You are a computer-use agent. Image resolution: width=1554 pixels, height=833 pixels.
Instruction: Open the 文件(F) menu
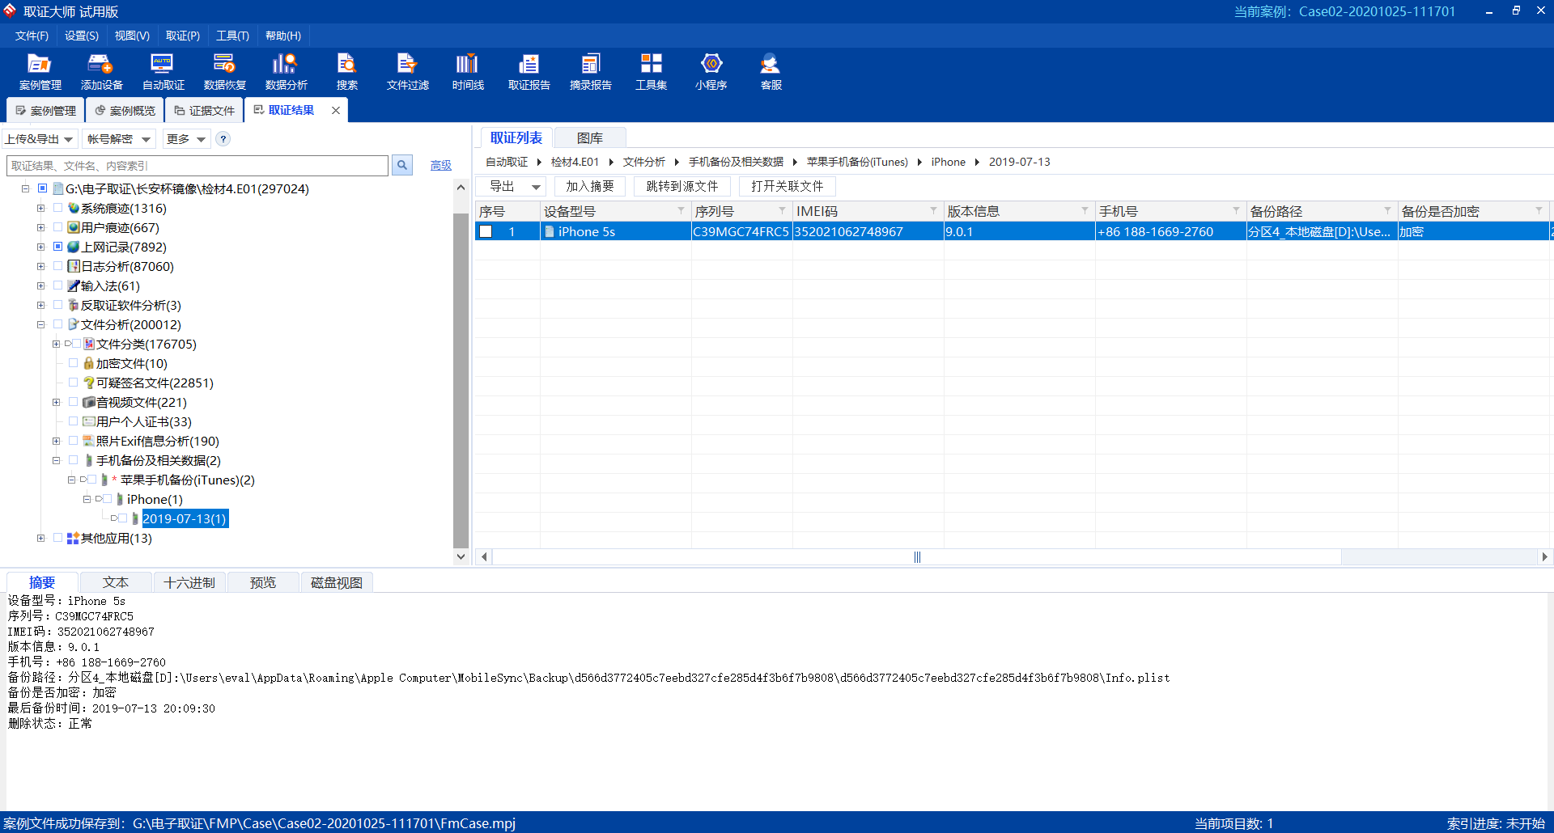[x=32, y=36]
